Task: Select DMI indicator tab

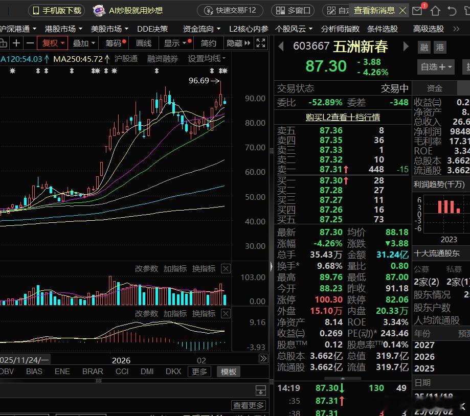Action: [x=147, y=372]
